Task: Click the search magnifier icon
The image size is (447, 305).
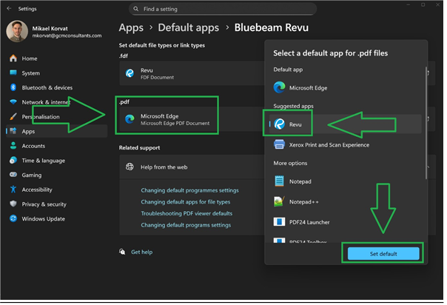Action: click(x=136, y=9)
